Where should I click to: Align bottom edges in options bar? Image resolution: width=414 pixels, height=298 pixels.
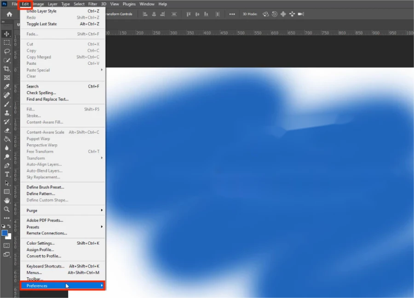(206, 14)
